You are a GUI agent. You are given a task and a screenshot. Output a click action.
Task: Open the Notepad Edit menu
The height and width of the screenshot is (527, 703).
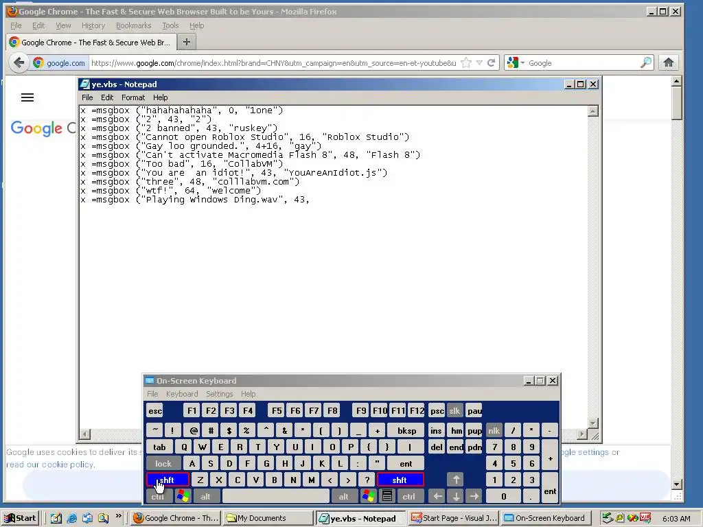(106, 97)
